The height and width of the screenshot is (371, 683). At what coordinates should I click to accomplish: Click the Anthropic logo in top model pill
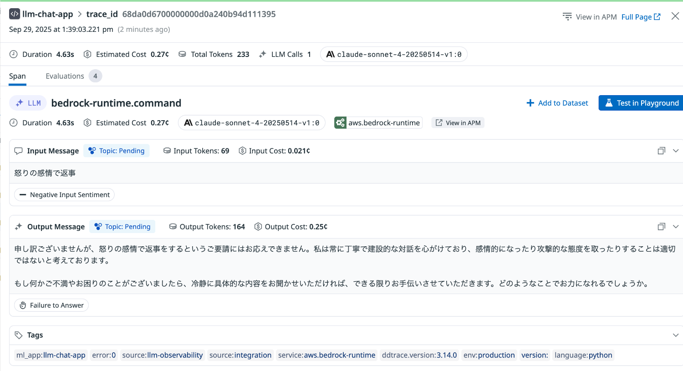(x=331, y=54)
